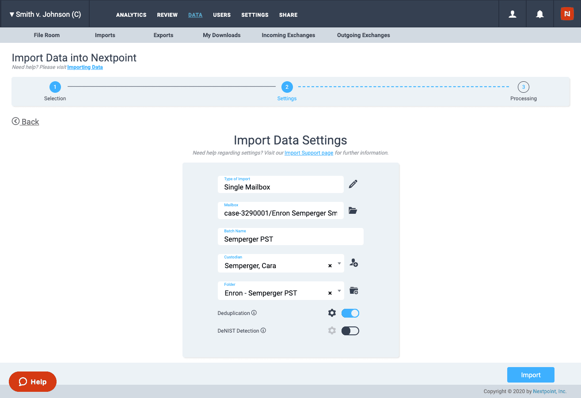Switch to the Imports tab
This screenshot has height=398, width=581.
105,35
